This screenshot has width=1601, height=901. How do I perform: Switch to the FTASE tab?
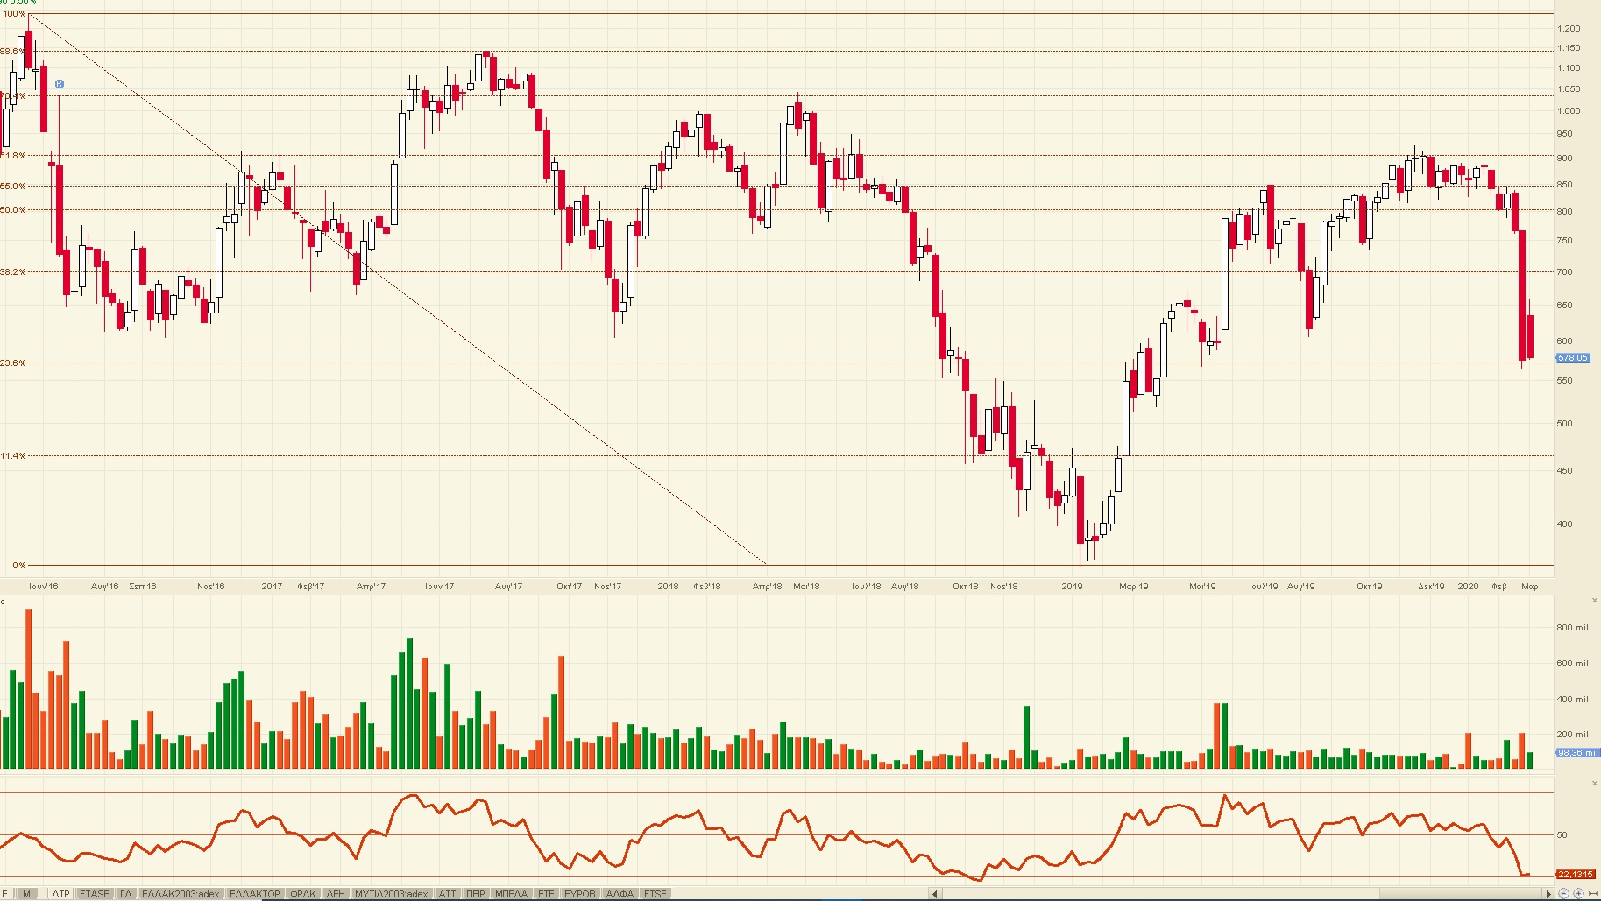(95, 894)
